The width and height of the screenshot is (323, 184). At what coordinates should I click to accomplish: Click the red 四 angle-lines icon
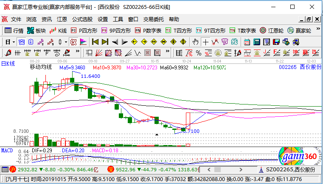[x=315, y=53]
